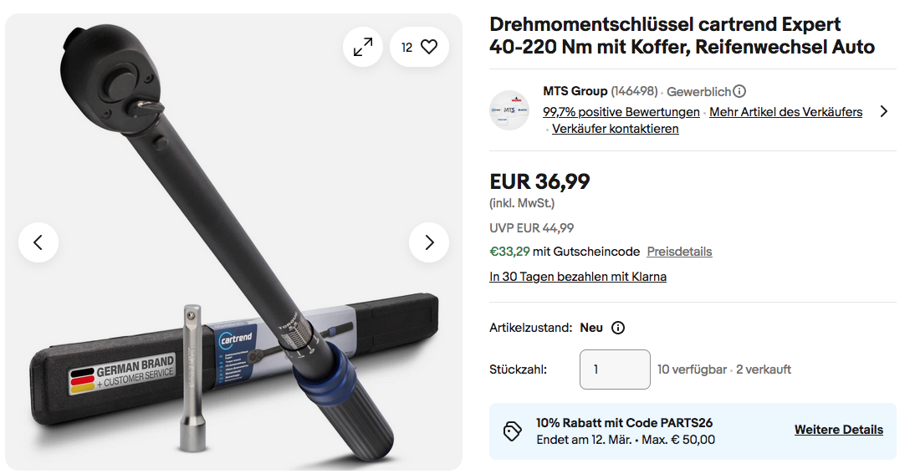The width and height of the screenshot is (915, 474).
Task: Click the seller feedback count 146498
Action: pyautogui.click(x=635, y=91)
